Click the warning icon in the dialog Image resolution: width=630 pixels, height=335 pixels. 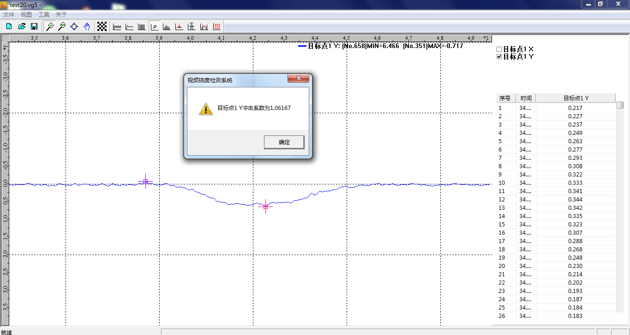[x=206, y=109]
